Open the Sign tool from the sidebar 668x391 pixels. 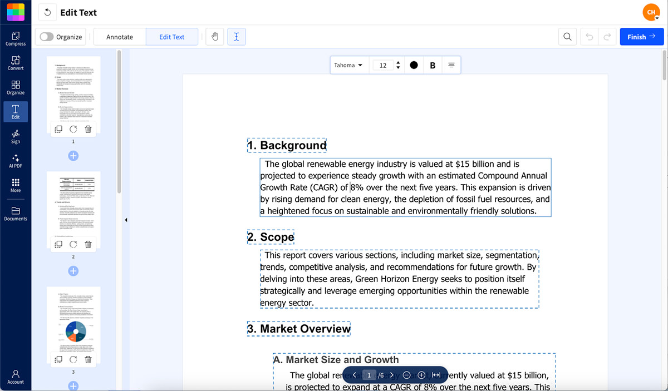tap(15, 136)
